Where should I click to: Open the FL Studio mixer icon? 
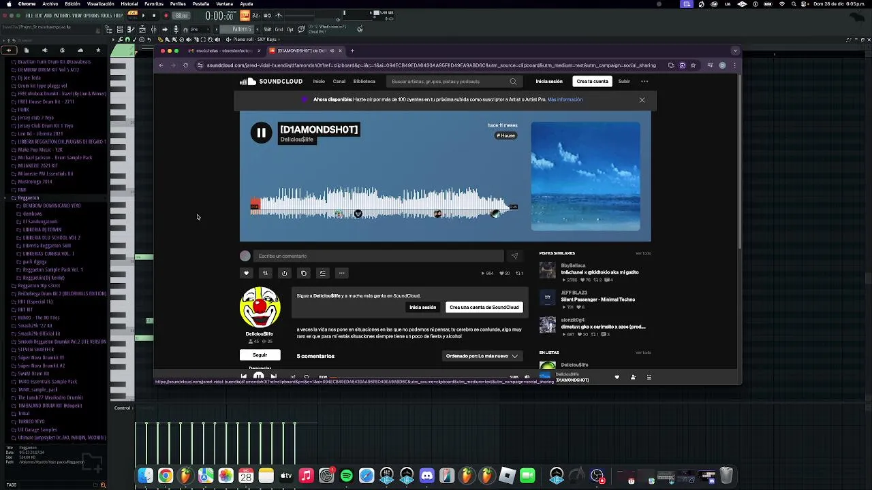tap(153, 29)
